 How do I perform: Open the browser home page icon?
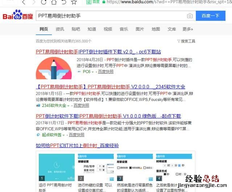(54, 2)
